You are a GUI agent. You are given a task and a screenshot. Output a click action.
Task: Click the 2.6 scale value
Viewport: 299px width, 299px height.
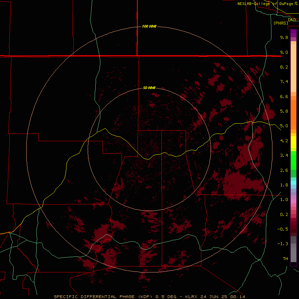point(284,170)
